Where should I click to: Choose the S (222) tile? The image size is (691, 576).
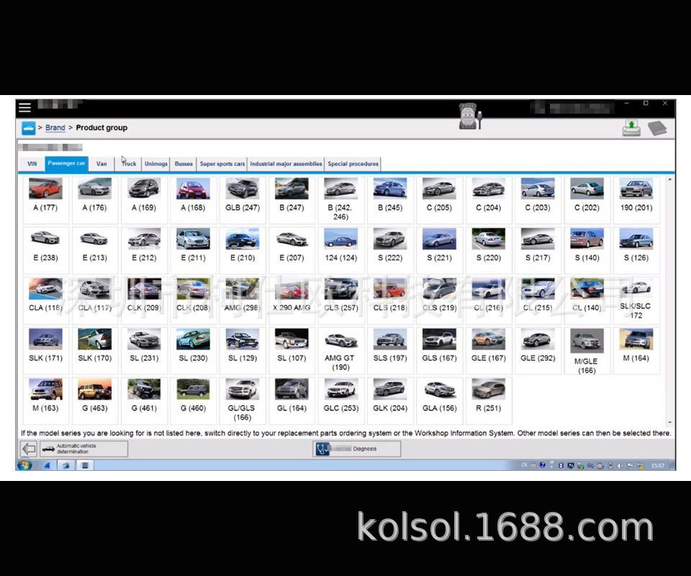click(390, 250)
